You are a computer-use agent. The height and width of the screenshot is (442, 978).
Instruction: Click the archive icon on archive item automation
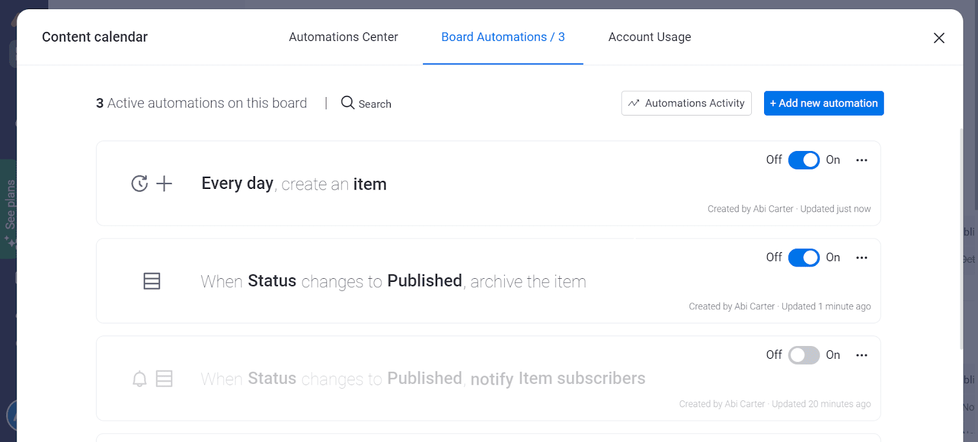(x=152, y=281)
